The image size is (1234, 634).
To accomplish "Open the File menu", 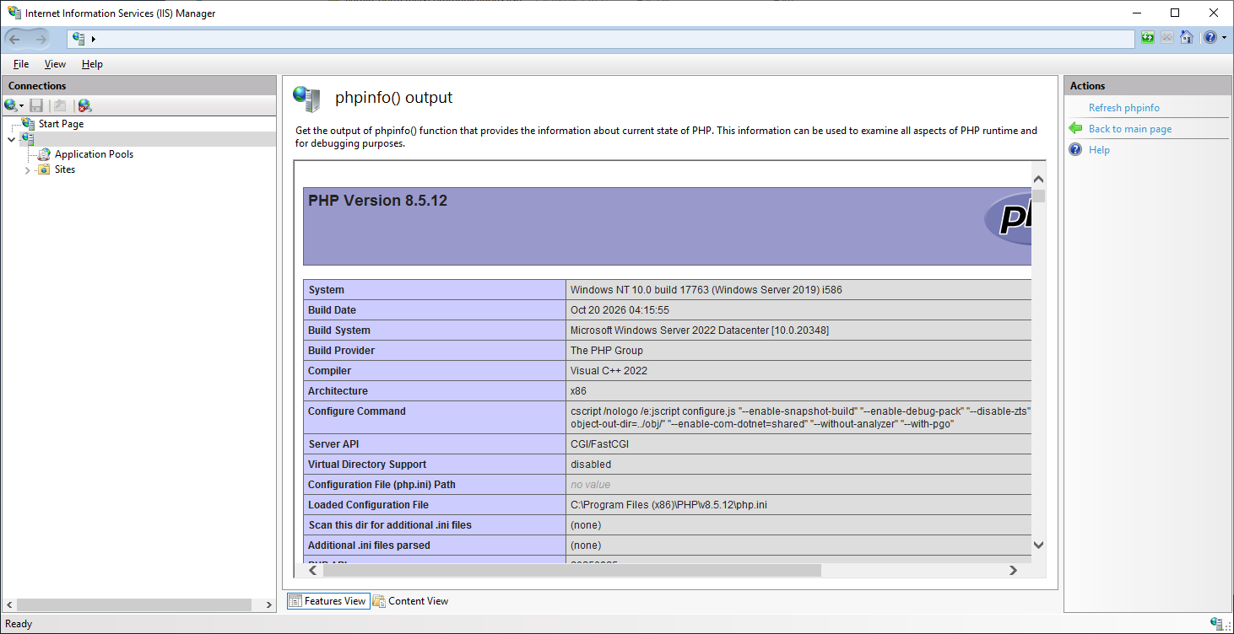I will (21, 64).
